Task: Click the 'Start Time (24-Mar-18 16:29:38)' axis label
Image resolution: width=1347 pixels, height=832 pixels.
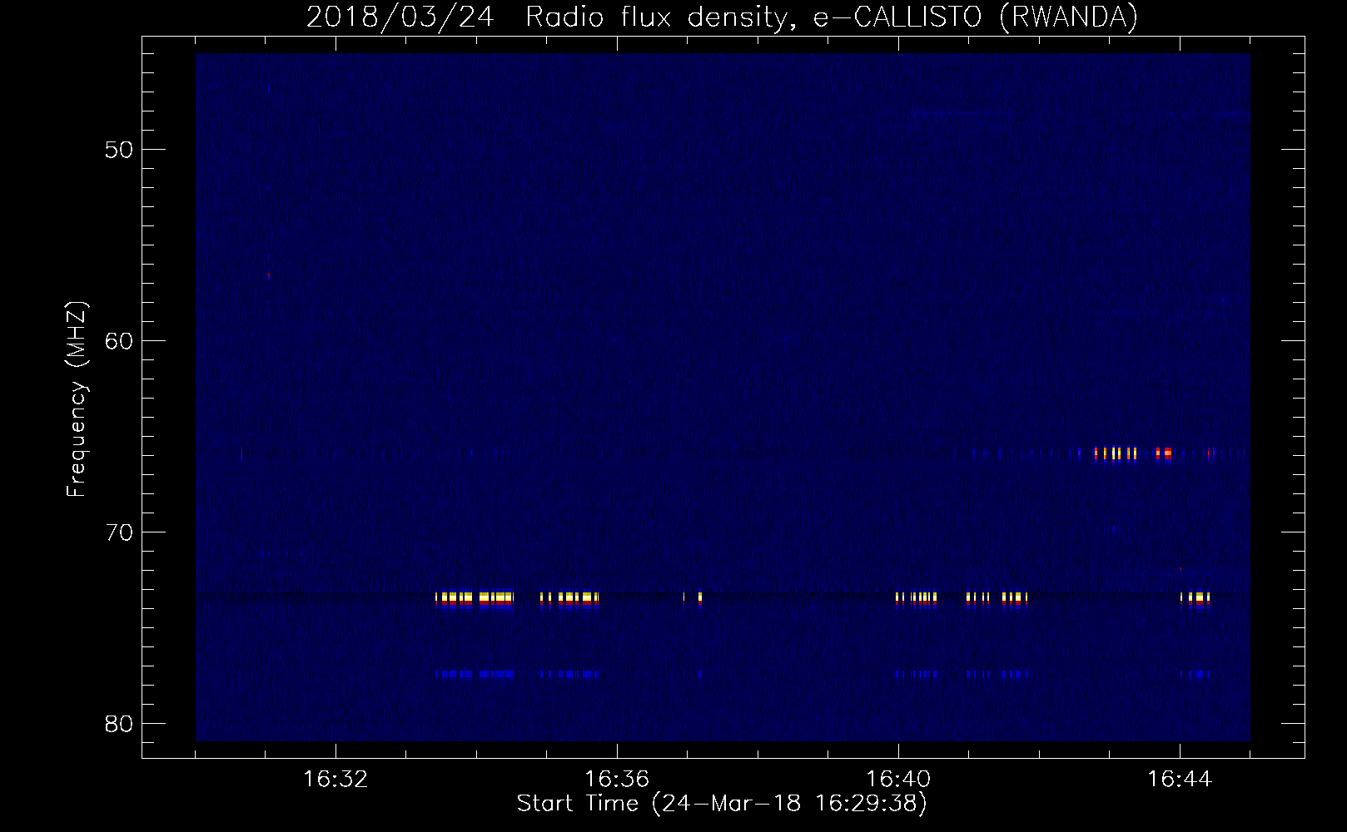Action: (x=722, y=804)
